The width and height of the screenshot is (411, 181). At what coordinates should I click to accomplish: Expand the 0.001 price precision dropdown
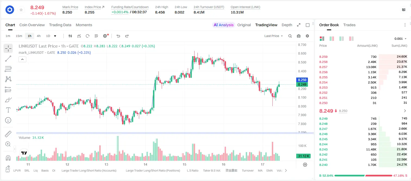400,39
